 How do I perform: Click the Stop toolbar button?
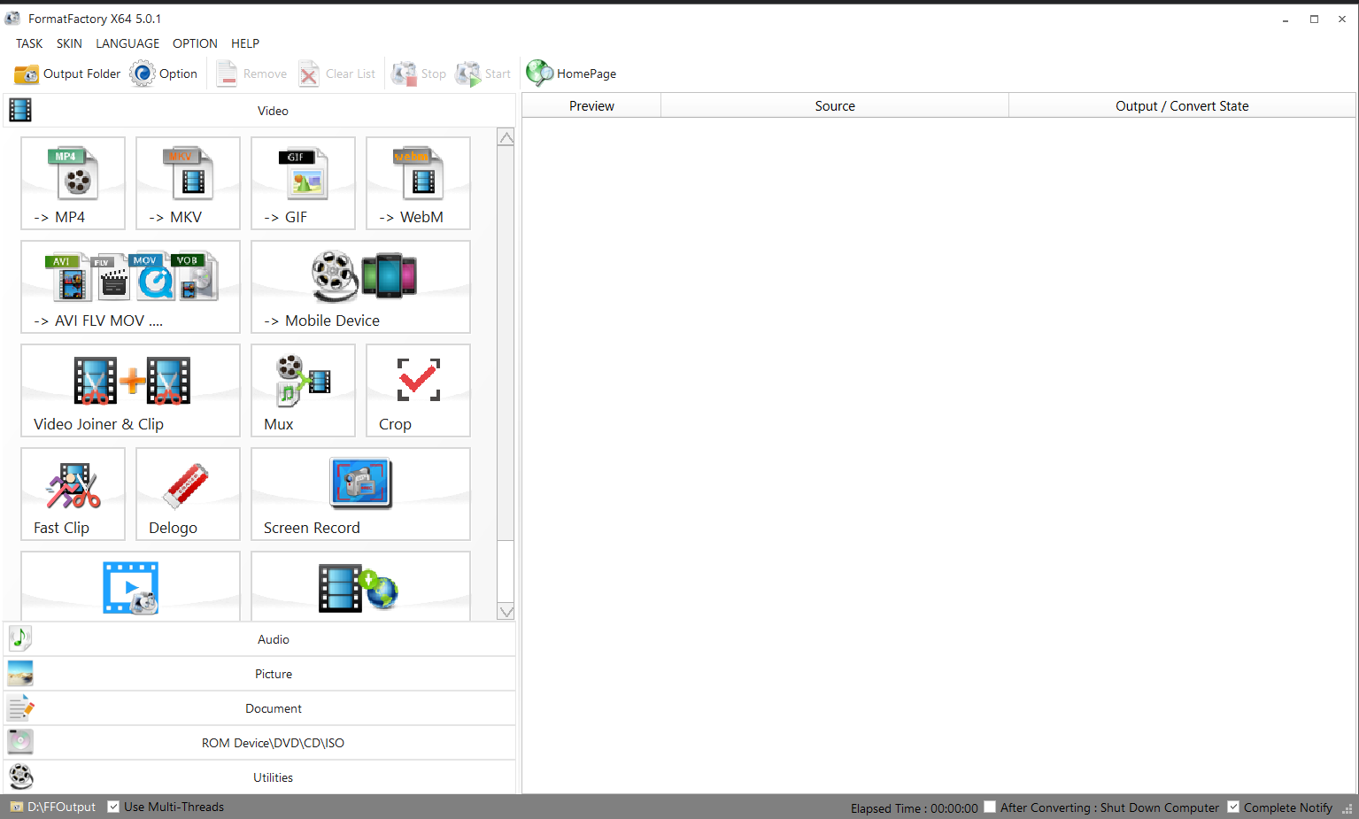click(419, 73)
